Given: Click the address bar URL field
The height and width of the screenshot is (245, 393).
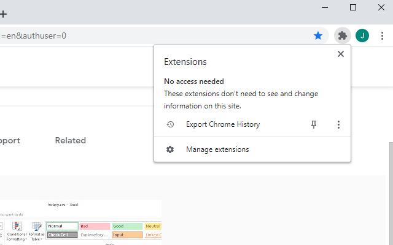Looking at the screenshot, I should point(154,36).
